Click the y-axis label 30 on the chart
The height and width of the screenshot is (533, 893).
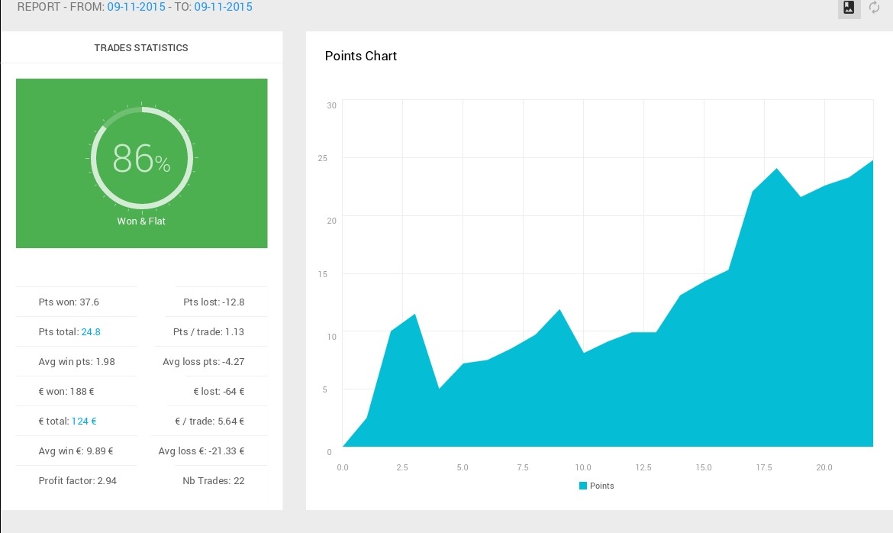click(x=331, y=105)
